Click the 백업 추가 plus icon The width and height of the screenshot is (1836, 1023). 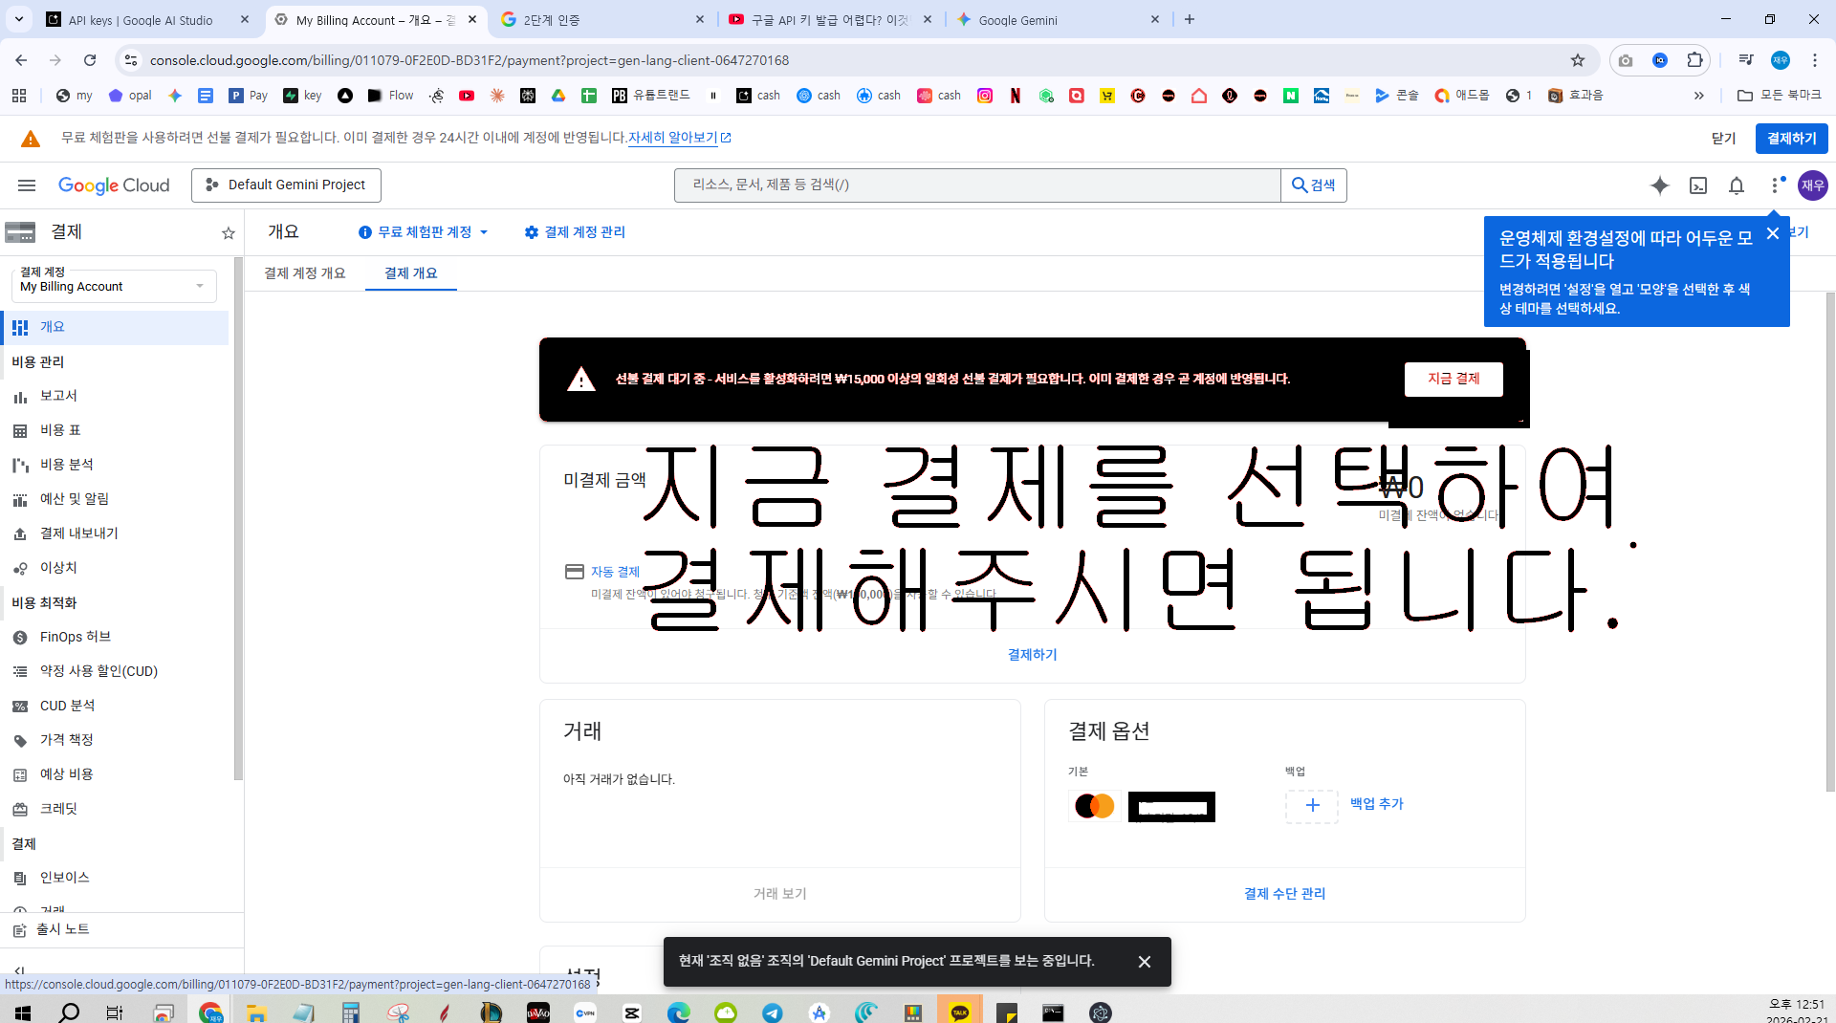1312,806
